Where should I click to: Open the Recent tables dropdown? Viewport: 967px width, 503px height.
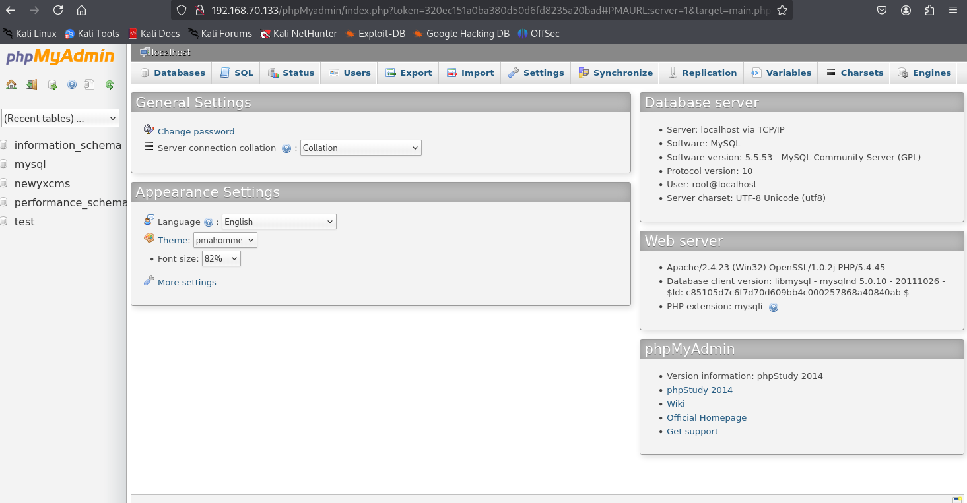[60, 118]
